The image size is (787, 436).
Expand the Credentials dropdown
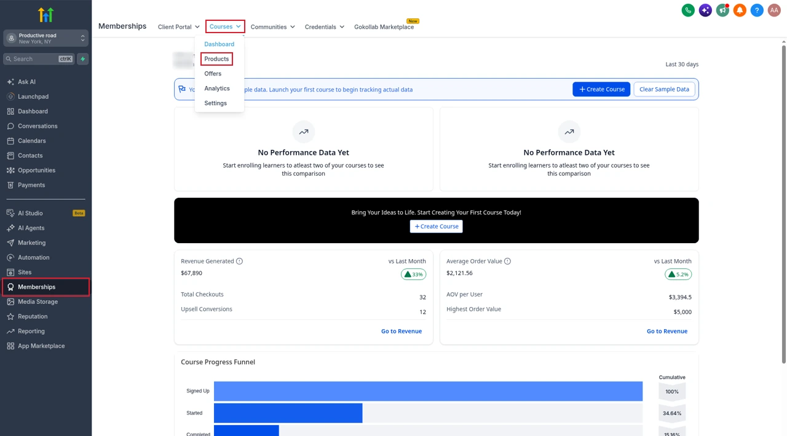[x=325, y=27]
